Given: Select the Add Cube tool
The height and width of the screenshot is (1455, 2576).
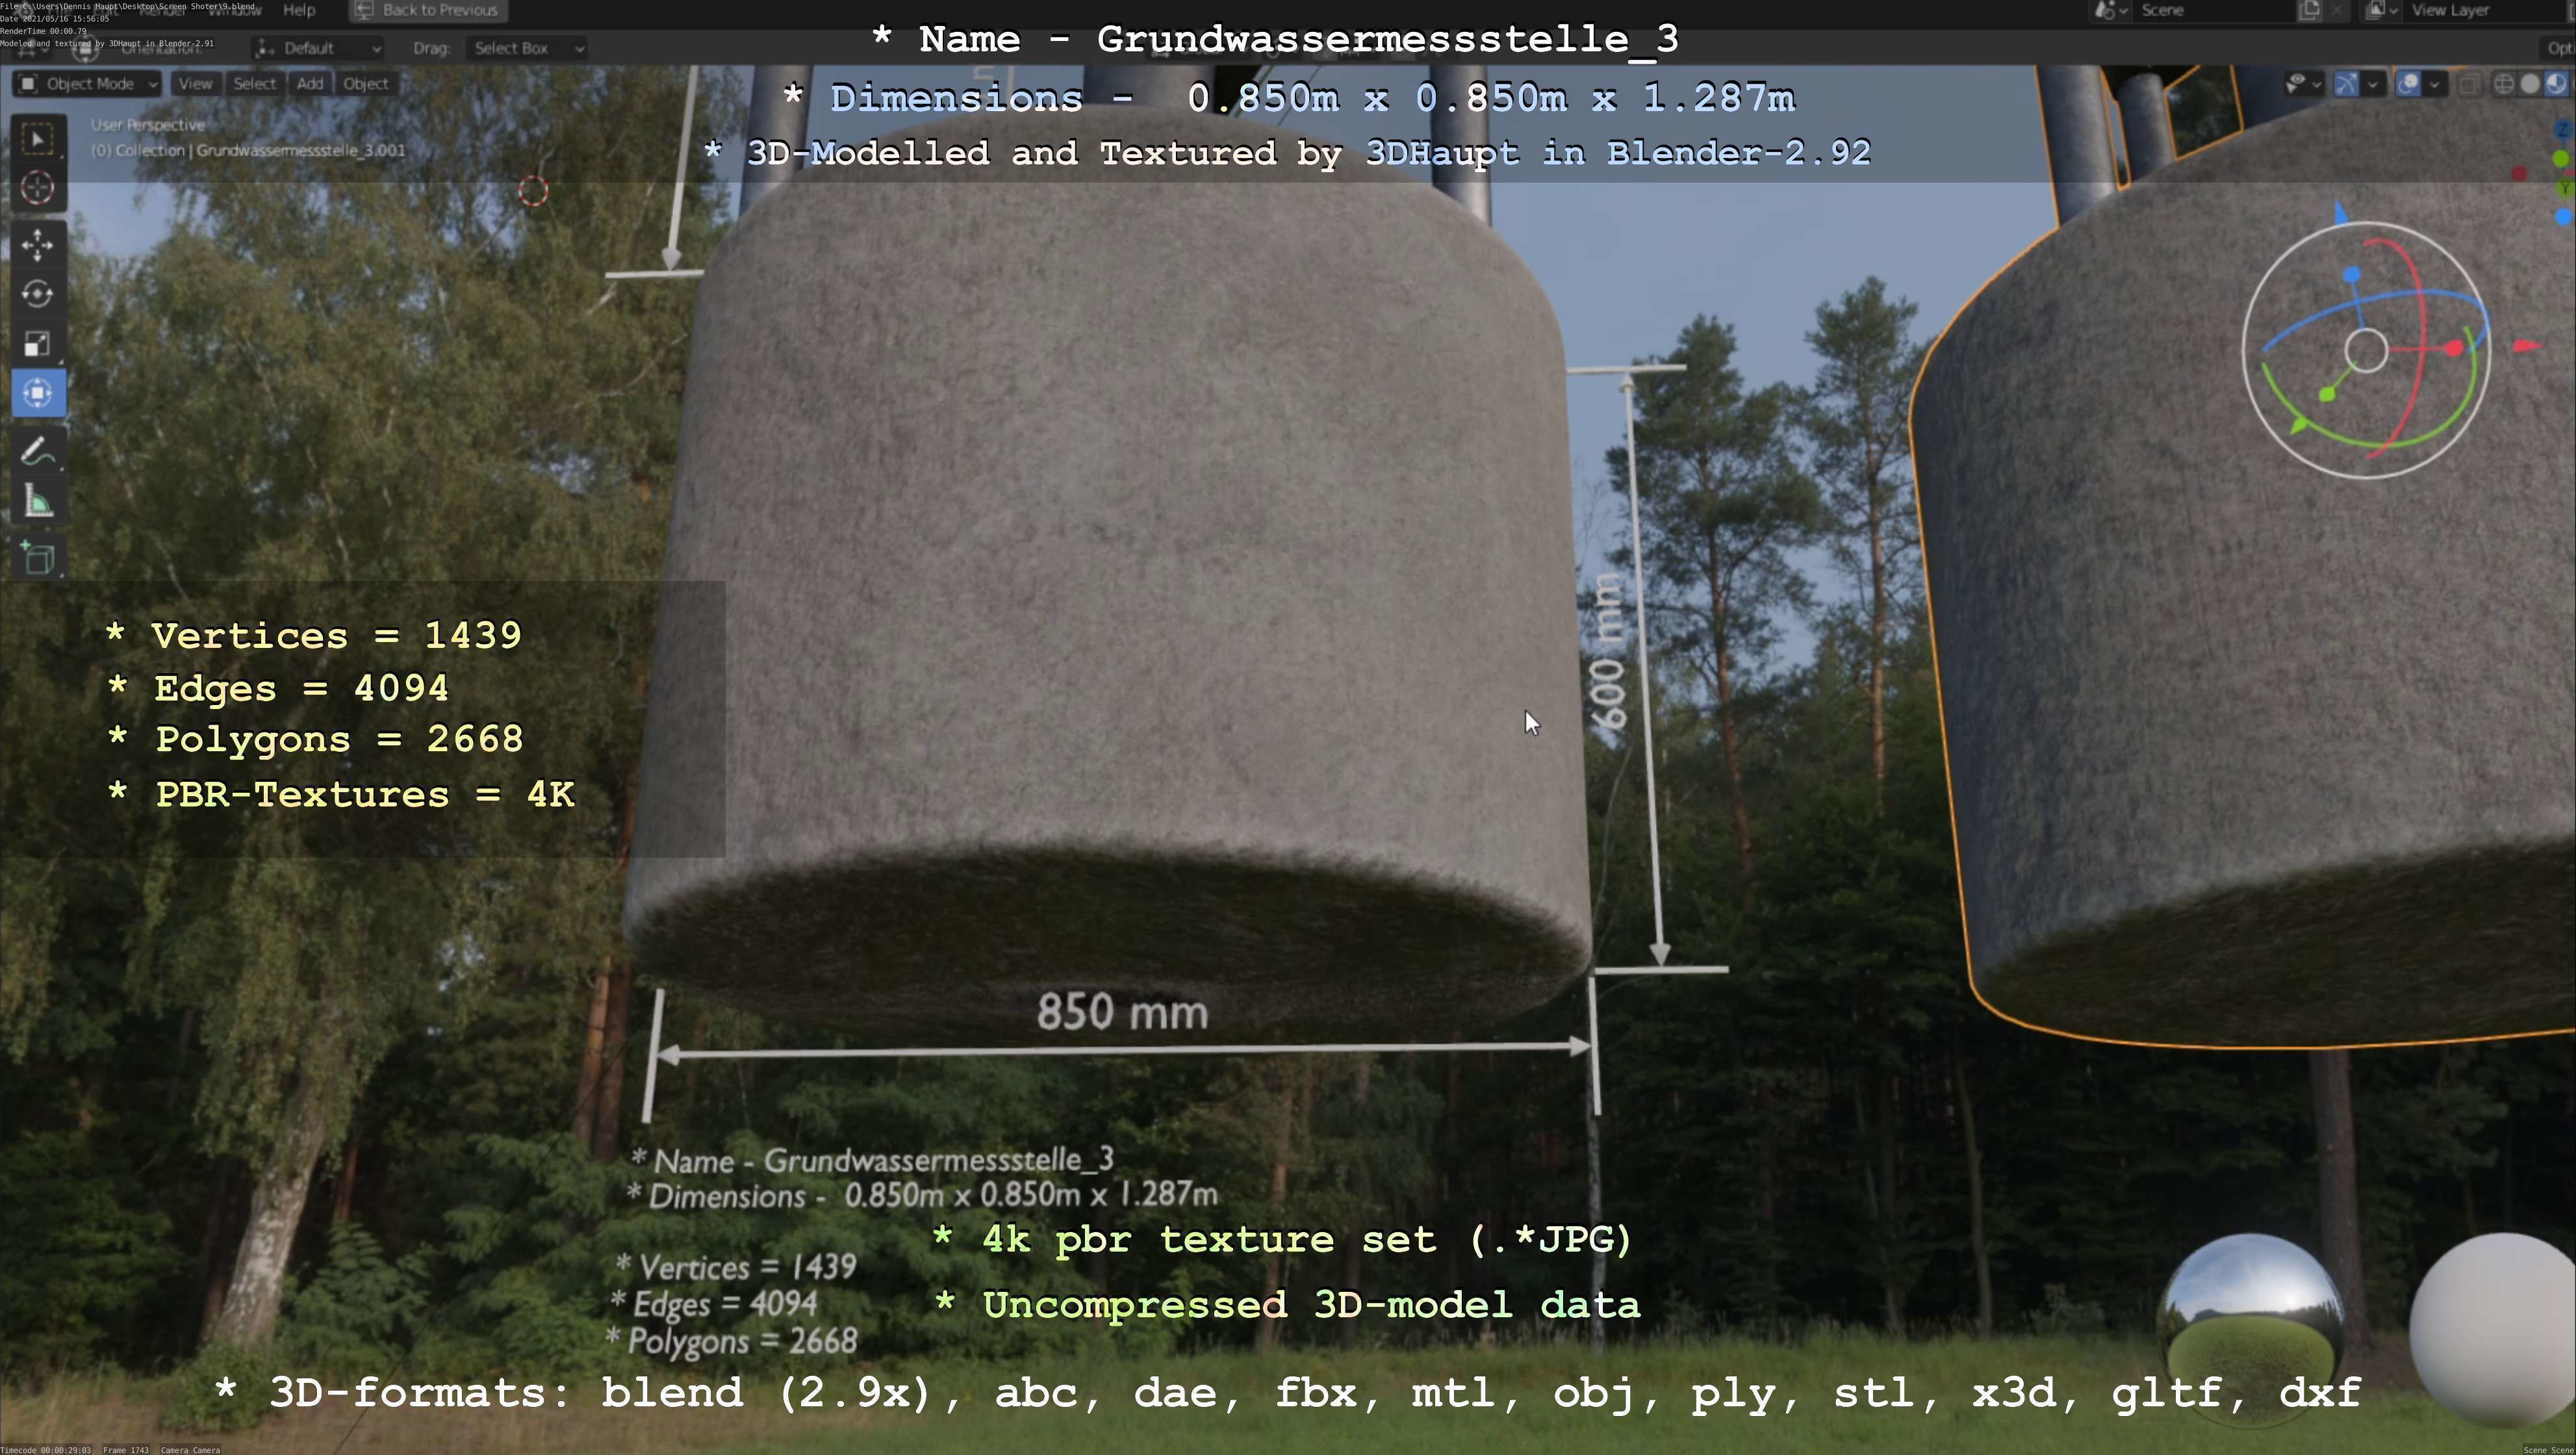Looking at the screenshot, I should (x=37, y=558).
